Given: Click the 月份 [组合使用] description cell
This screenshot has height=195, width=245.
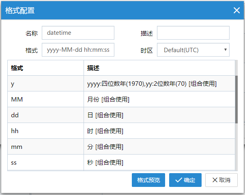Looking at the screenshot, I should pyautogui.click(x=159, y=100).
